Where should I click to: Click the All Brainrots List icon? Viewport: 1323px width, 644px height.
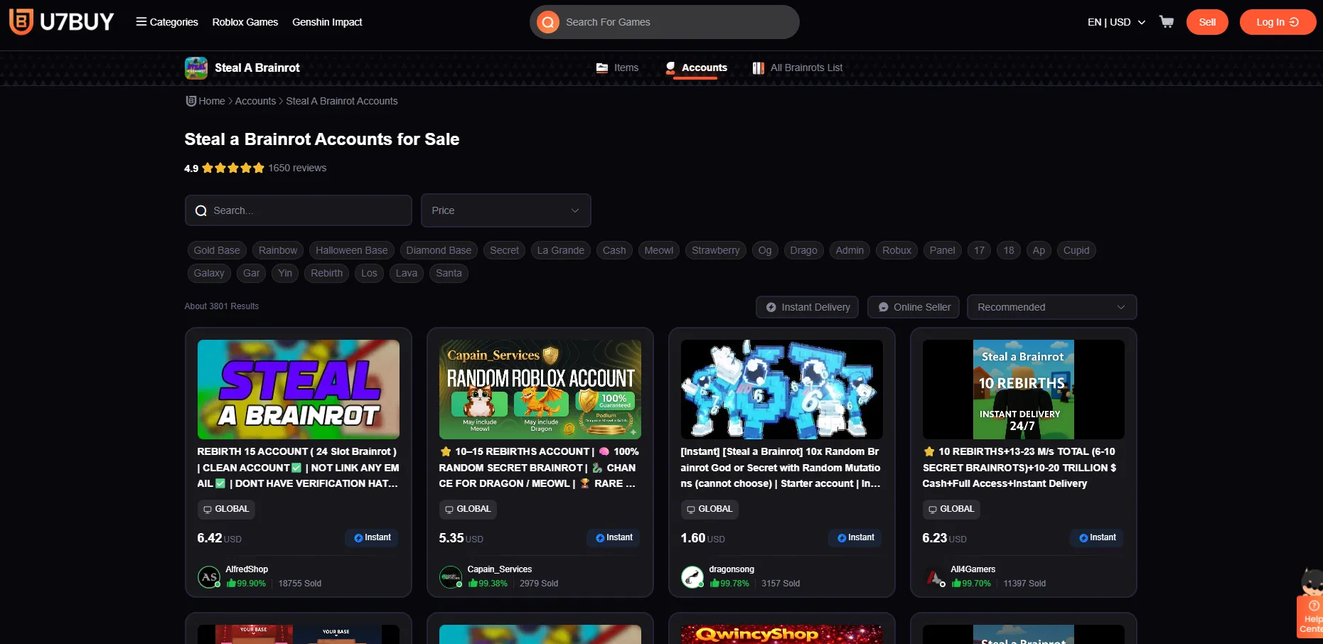point(758,68)
